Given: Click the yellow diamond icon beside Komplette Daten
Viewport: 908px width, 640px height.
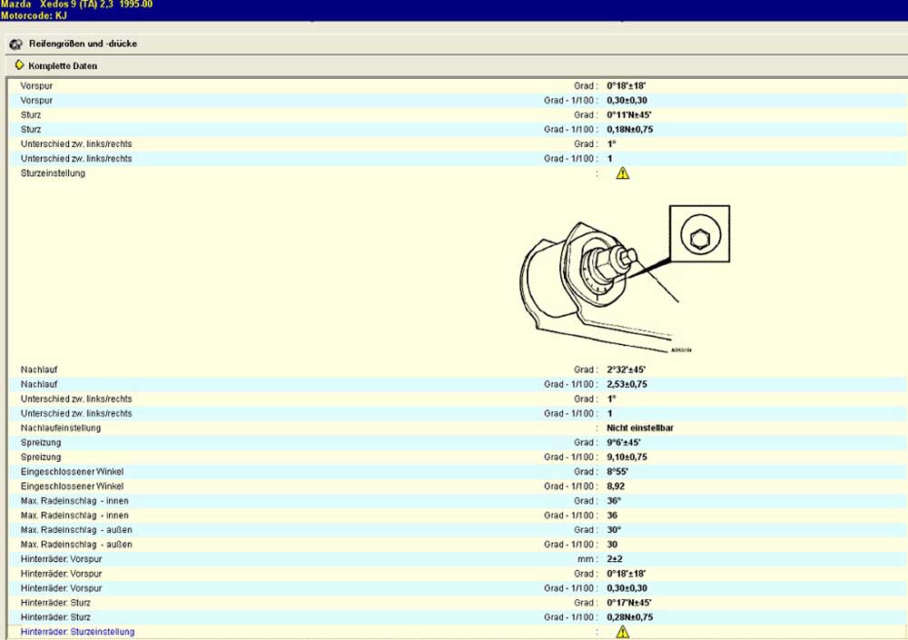Looking at the screenshot, I should point(19,65).
